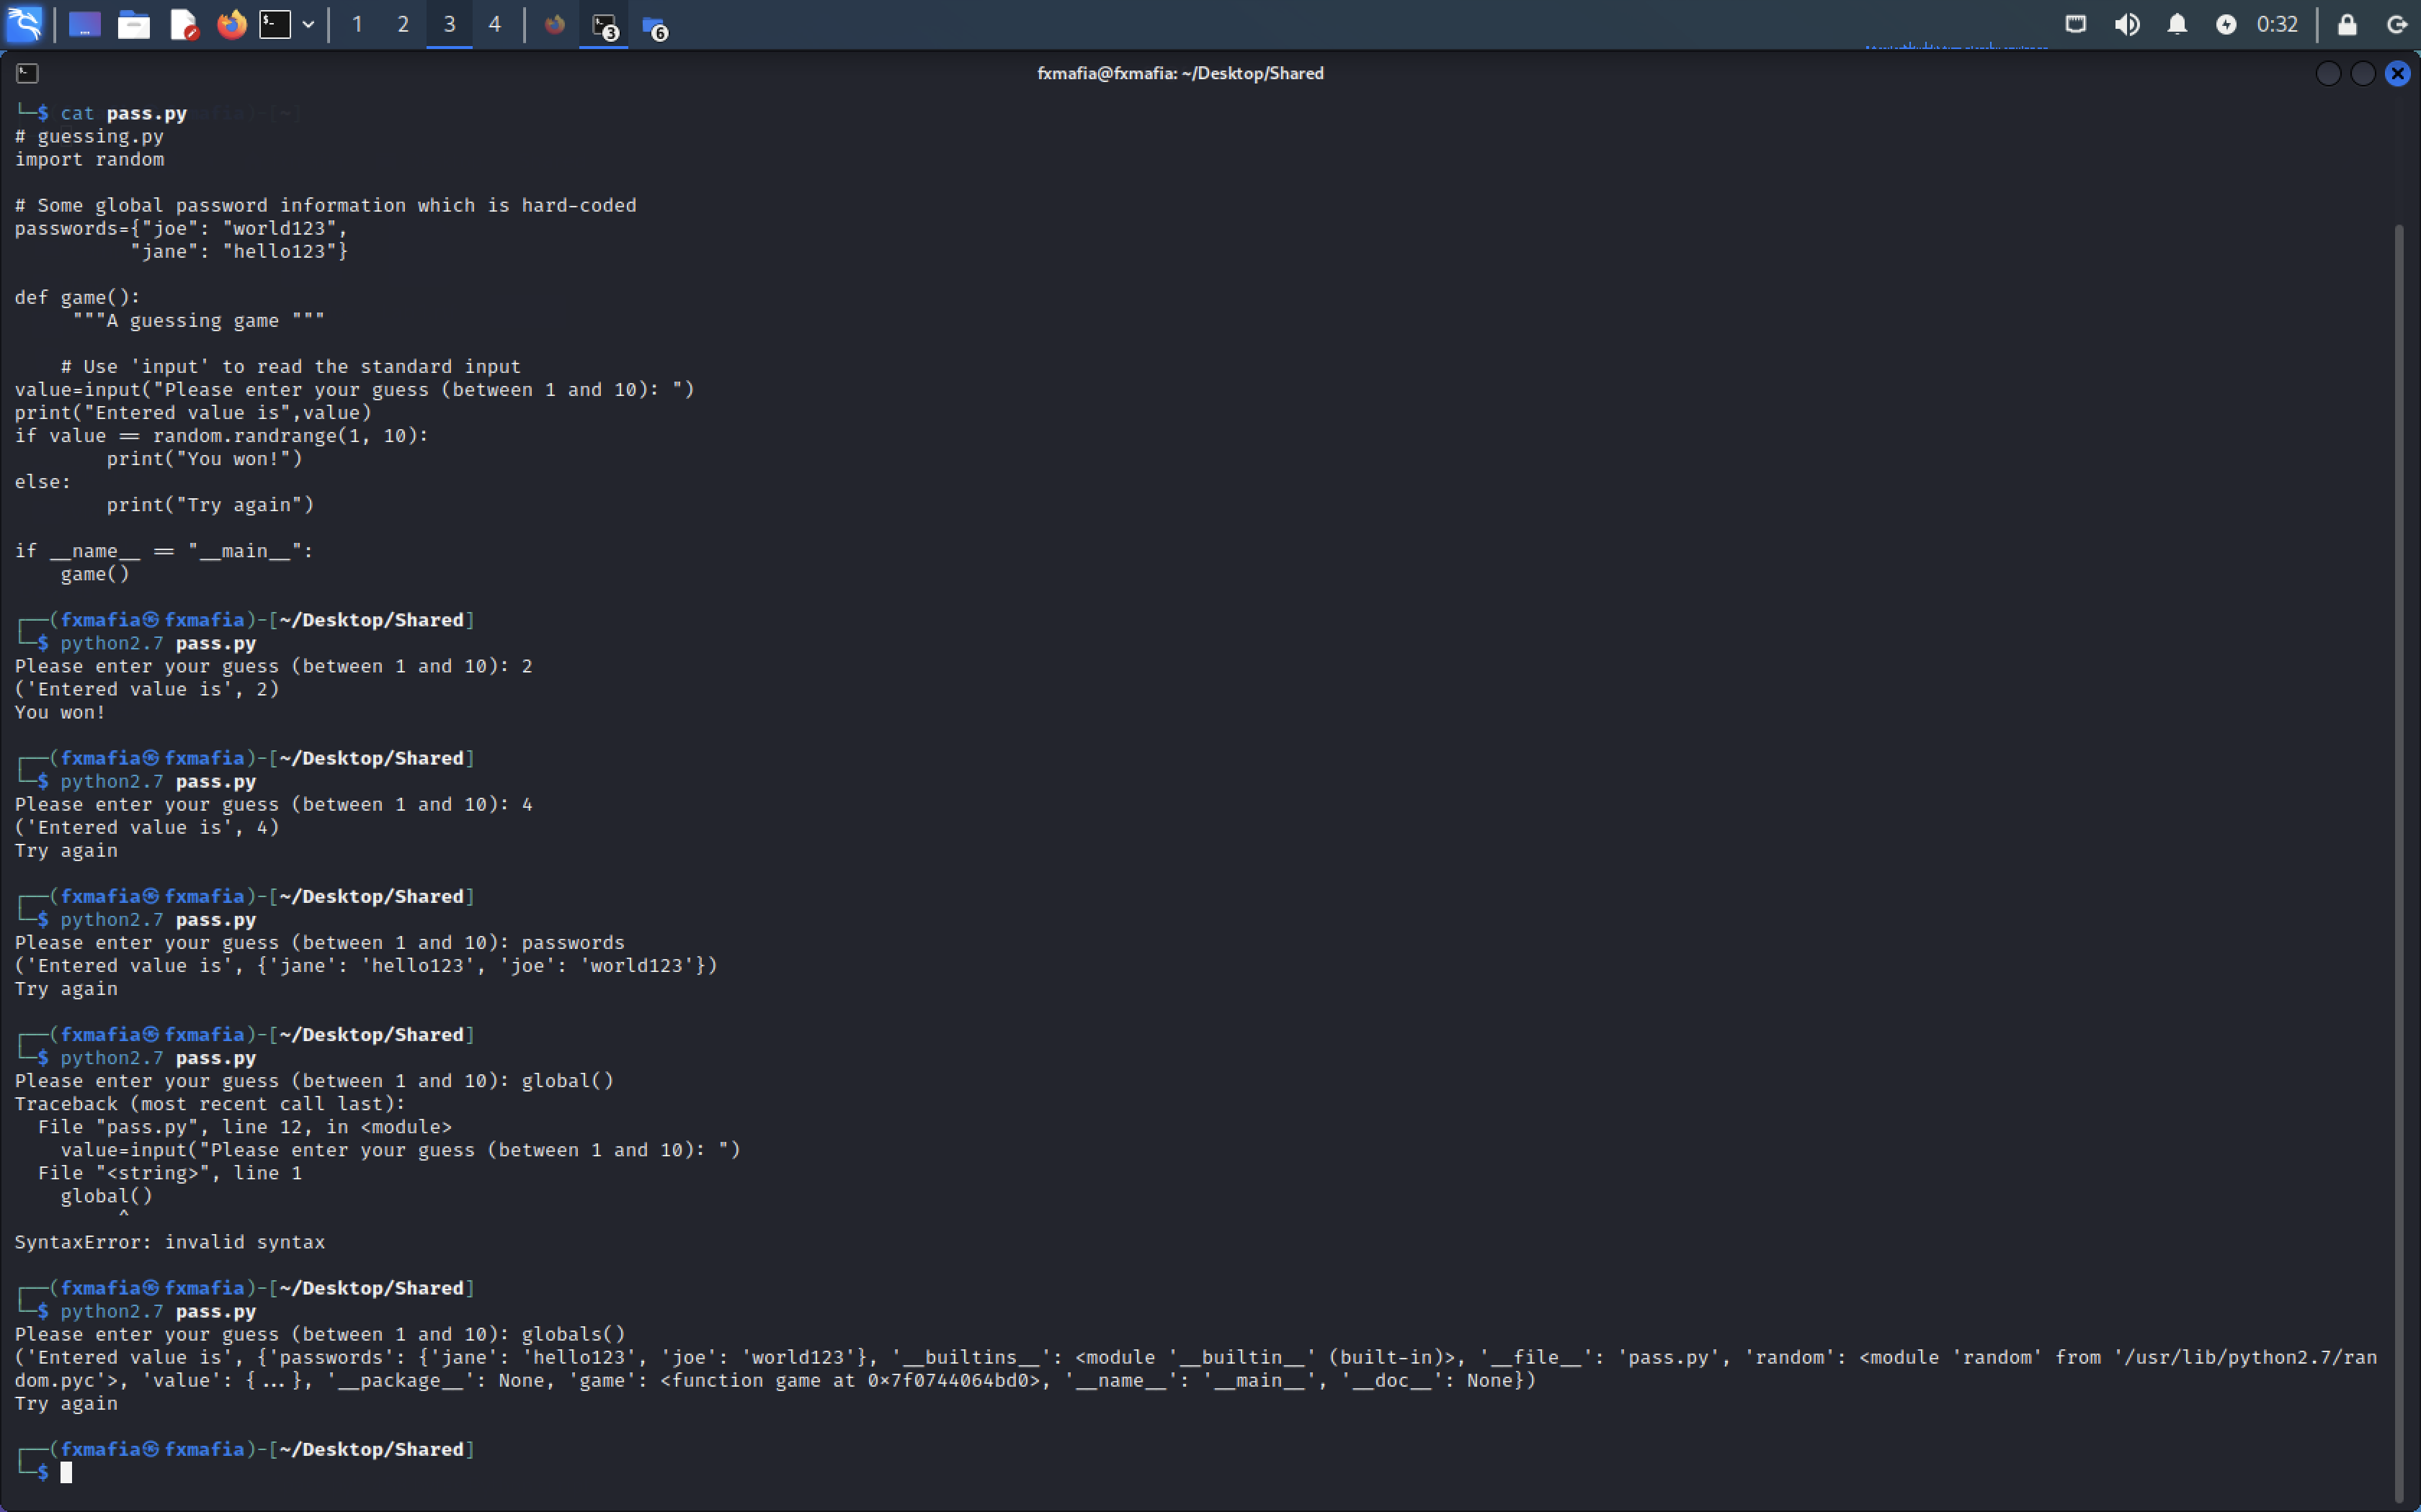Viewport: 2421px width, 1512px height.
Task: Close the terminal window
Action: tap(2398, 73)
